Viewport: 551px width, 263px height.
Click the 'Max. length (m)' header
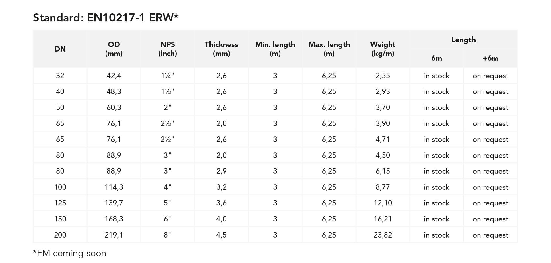click(329, 49)
